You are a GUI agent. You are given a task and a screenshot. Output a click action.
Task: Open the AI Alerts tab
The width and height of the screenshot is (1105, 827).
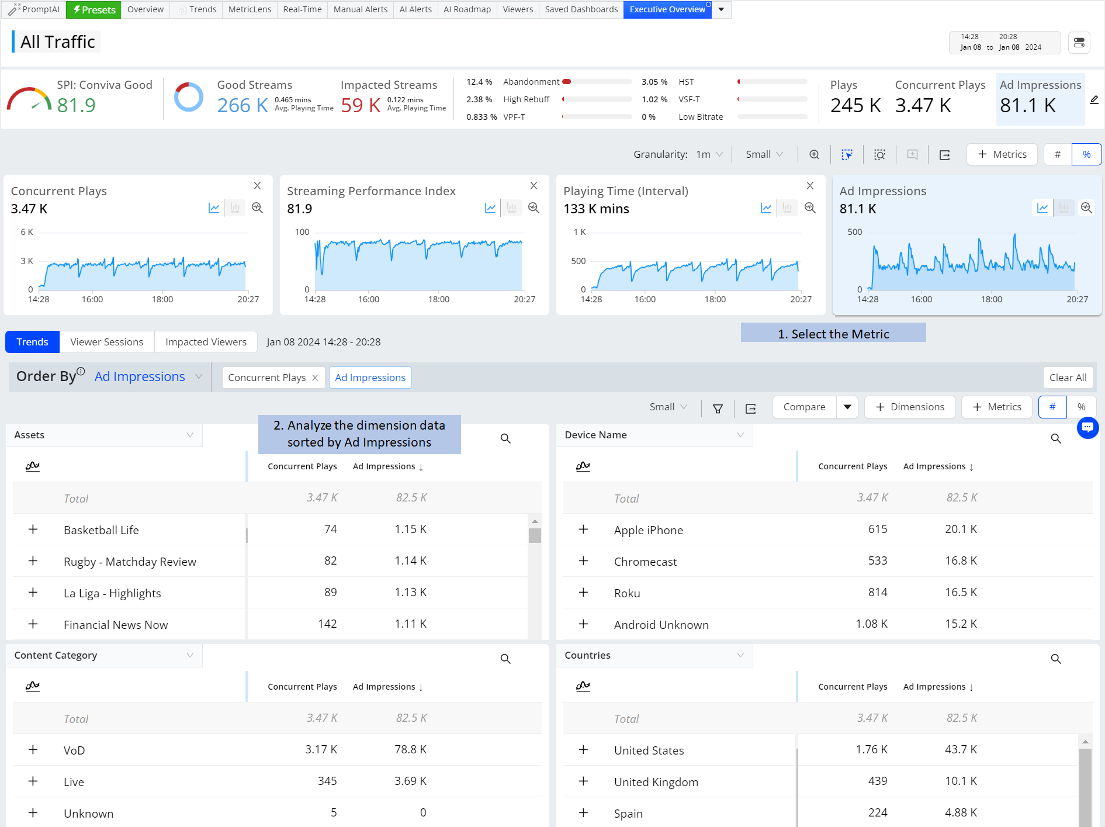(415, 9)
